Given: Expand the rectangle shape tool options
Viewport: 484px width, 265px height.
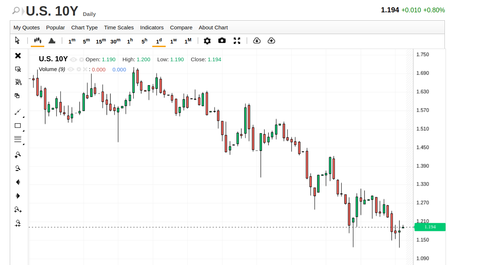Looking at the screenshot, I should click(x=24, y=130).
